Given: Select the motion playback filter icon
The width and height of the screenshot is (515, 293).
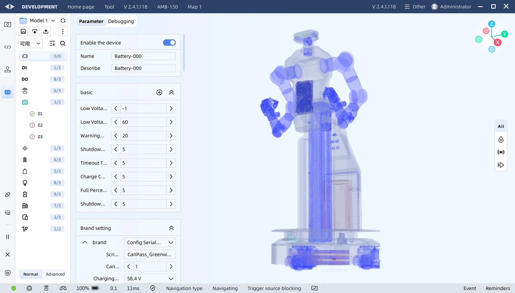Looking at the screenshot, I should 501,165.
